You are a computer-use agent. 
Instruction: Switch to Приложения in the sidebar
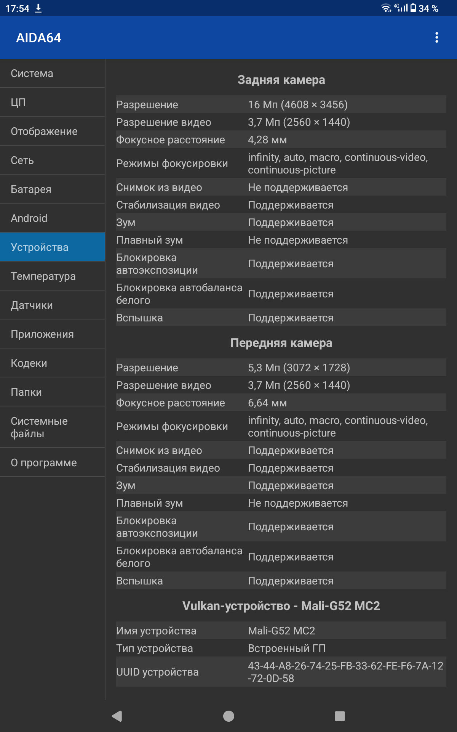click(x=53, y=334)
